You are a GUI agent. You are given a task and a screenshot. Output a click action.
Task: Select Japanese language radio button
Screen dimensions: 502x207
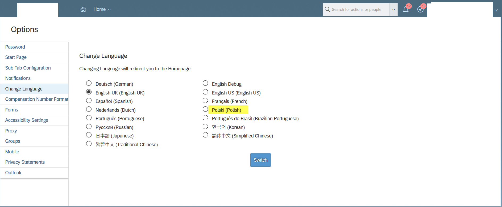89,135
